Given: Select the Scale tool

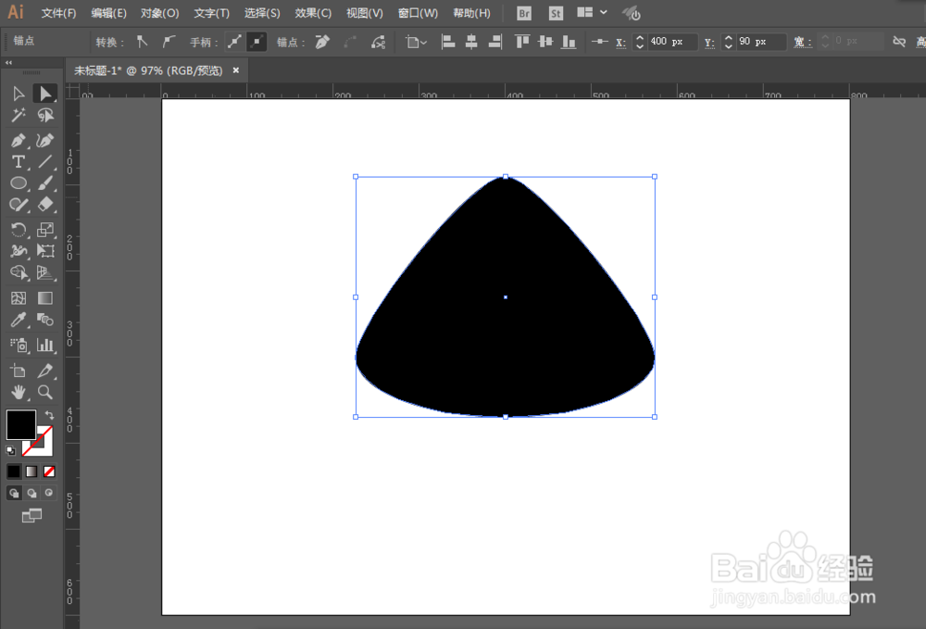Looking at the screenshot, I should [44, 229].
